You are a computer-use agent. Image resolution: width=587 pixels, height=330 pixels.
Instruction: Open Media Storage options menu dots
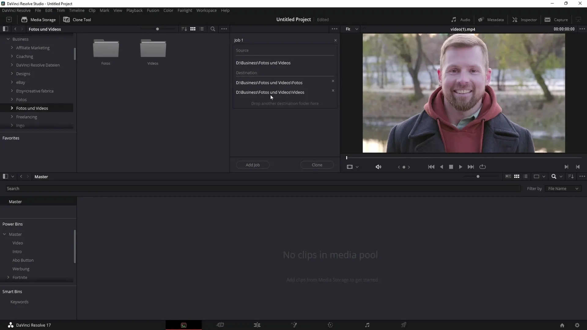click(224, 29)
